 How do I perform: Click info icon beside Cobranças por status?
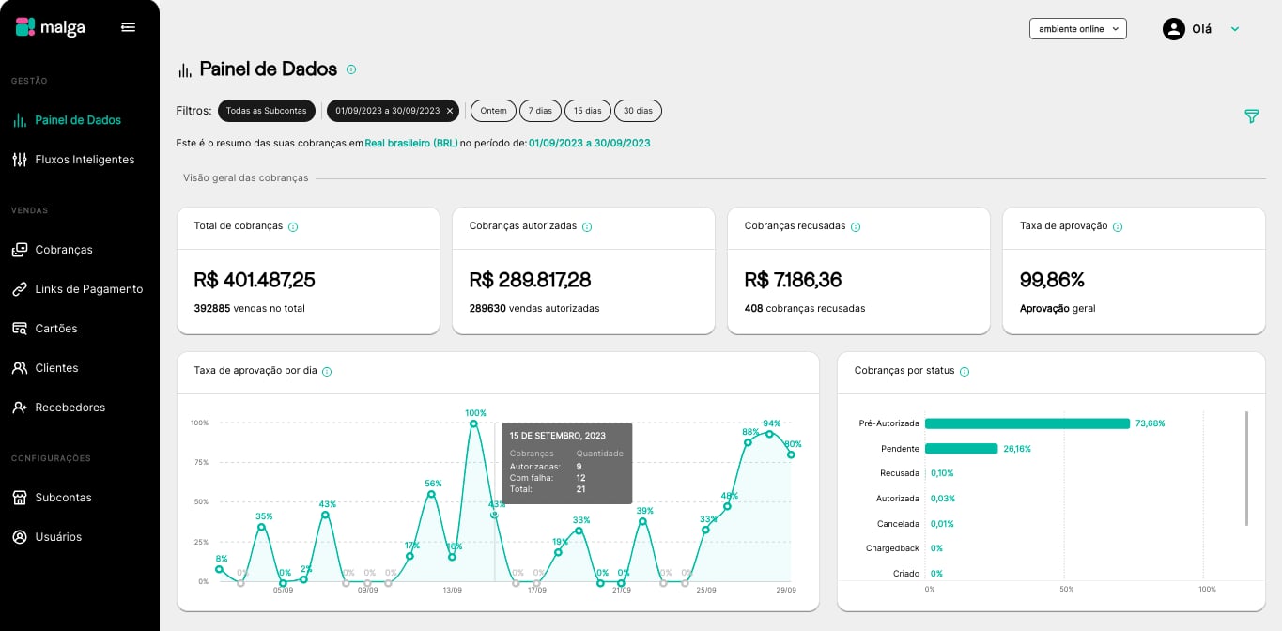click(965, 372)
